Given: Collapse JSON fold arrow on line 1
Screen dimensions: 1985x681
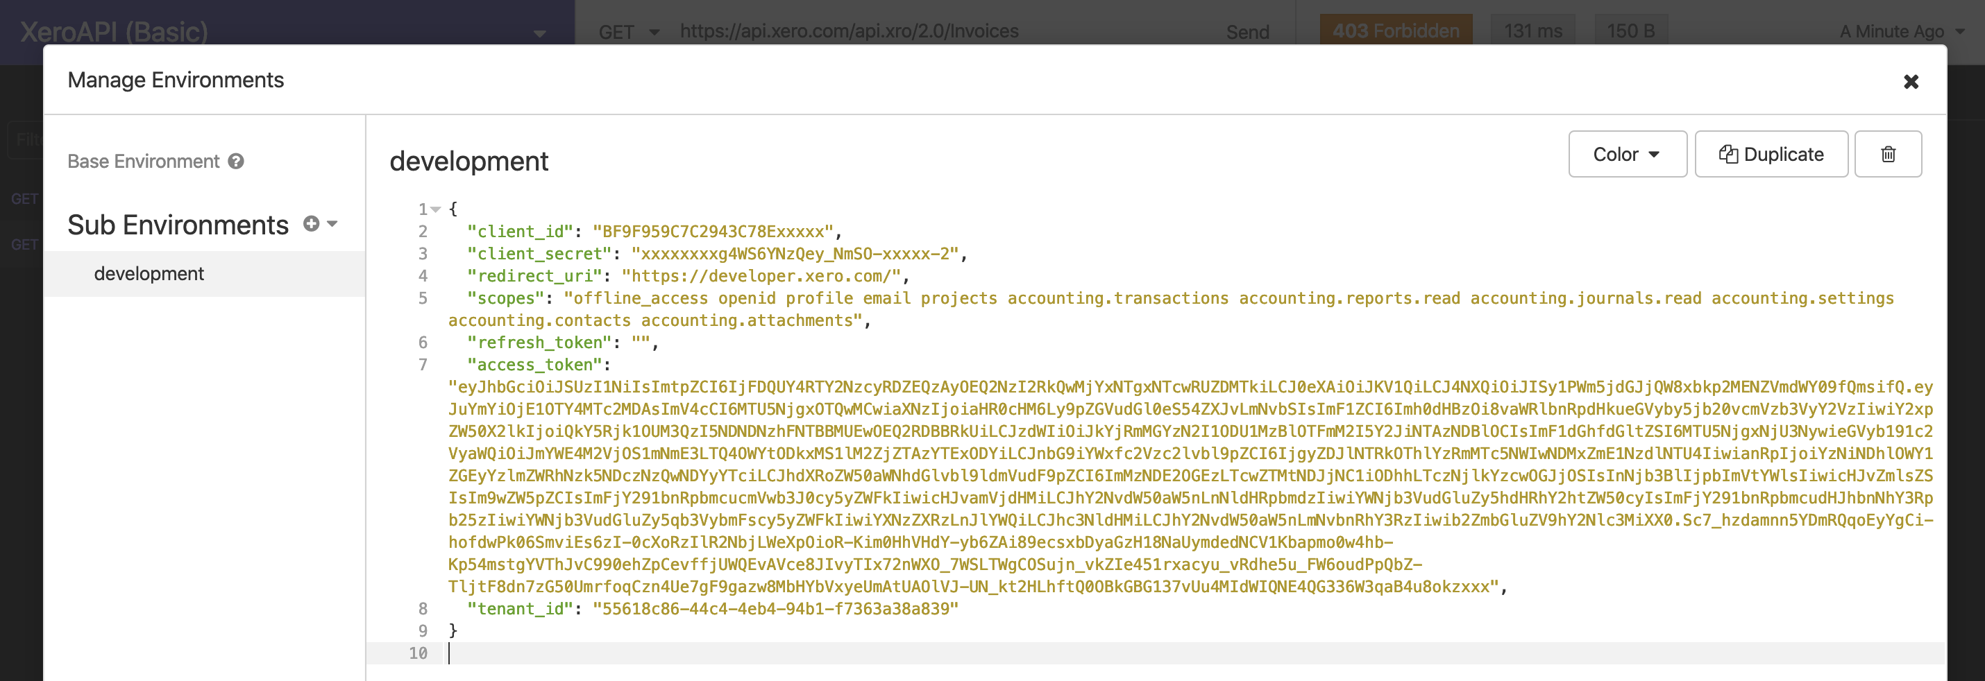Looking at the screenshot, I should (436, 209).
